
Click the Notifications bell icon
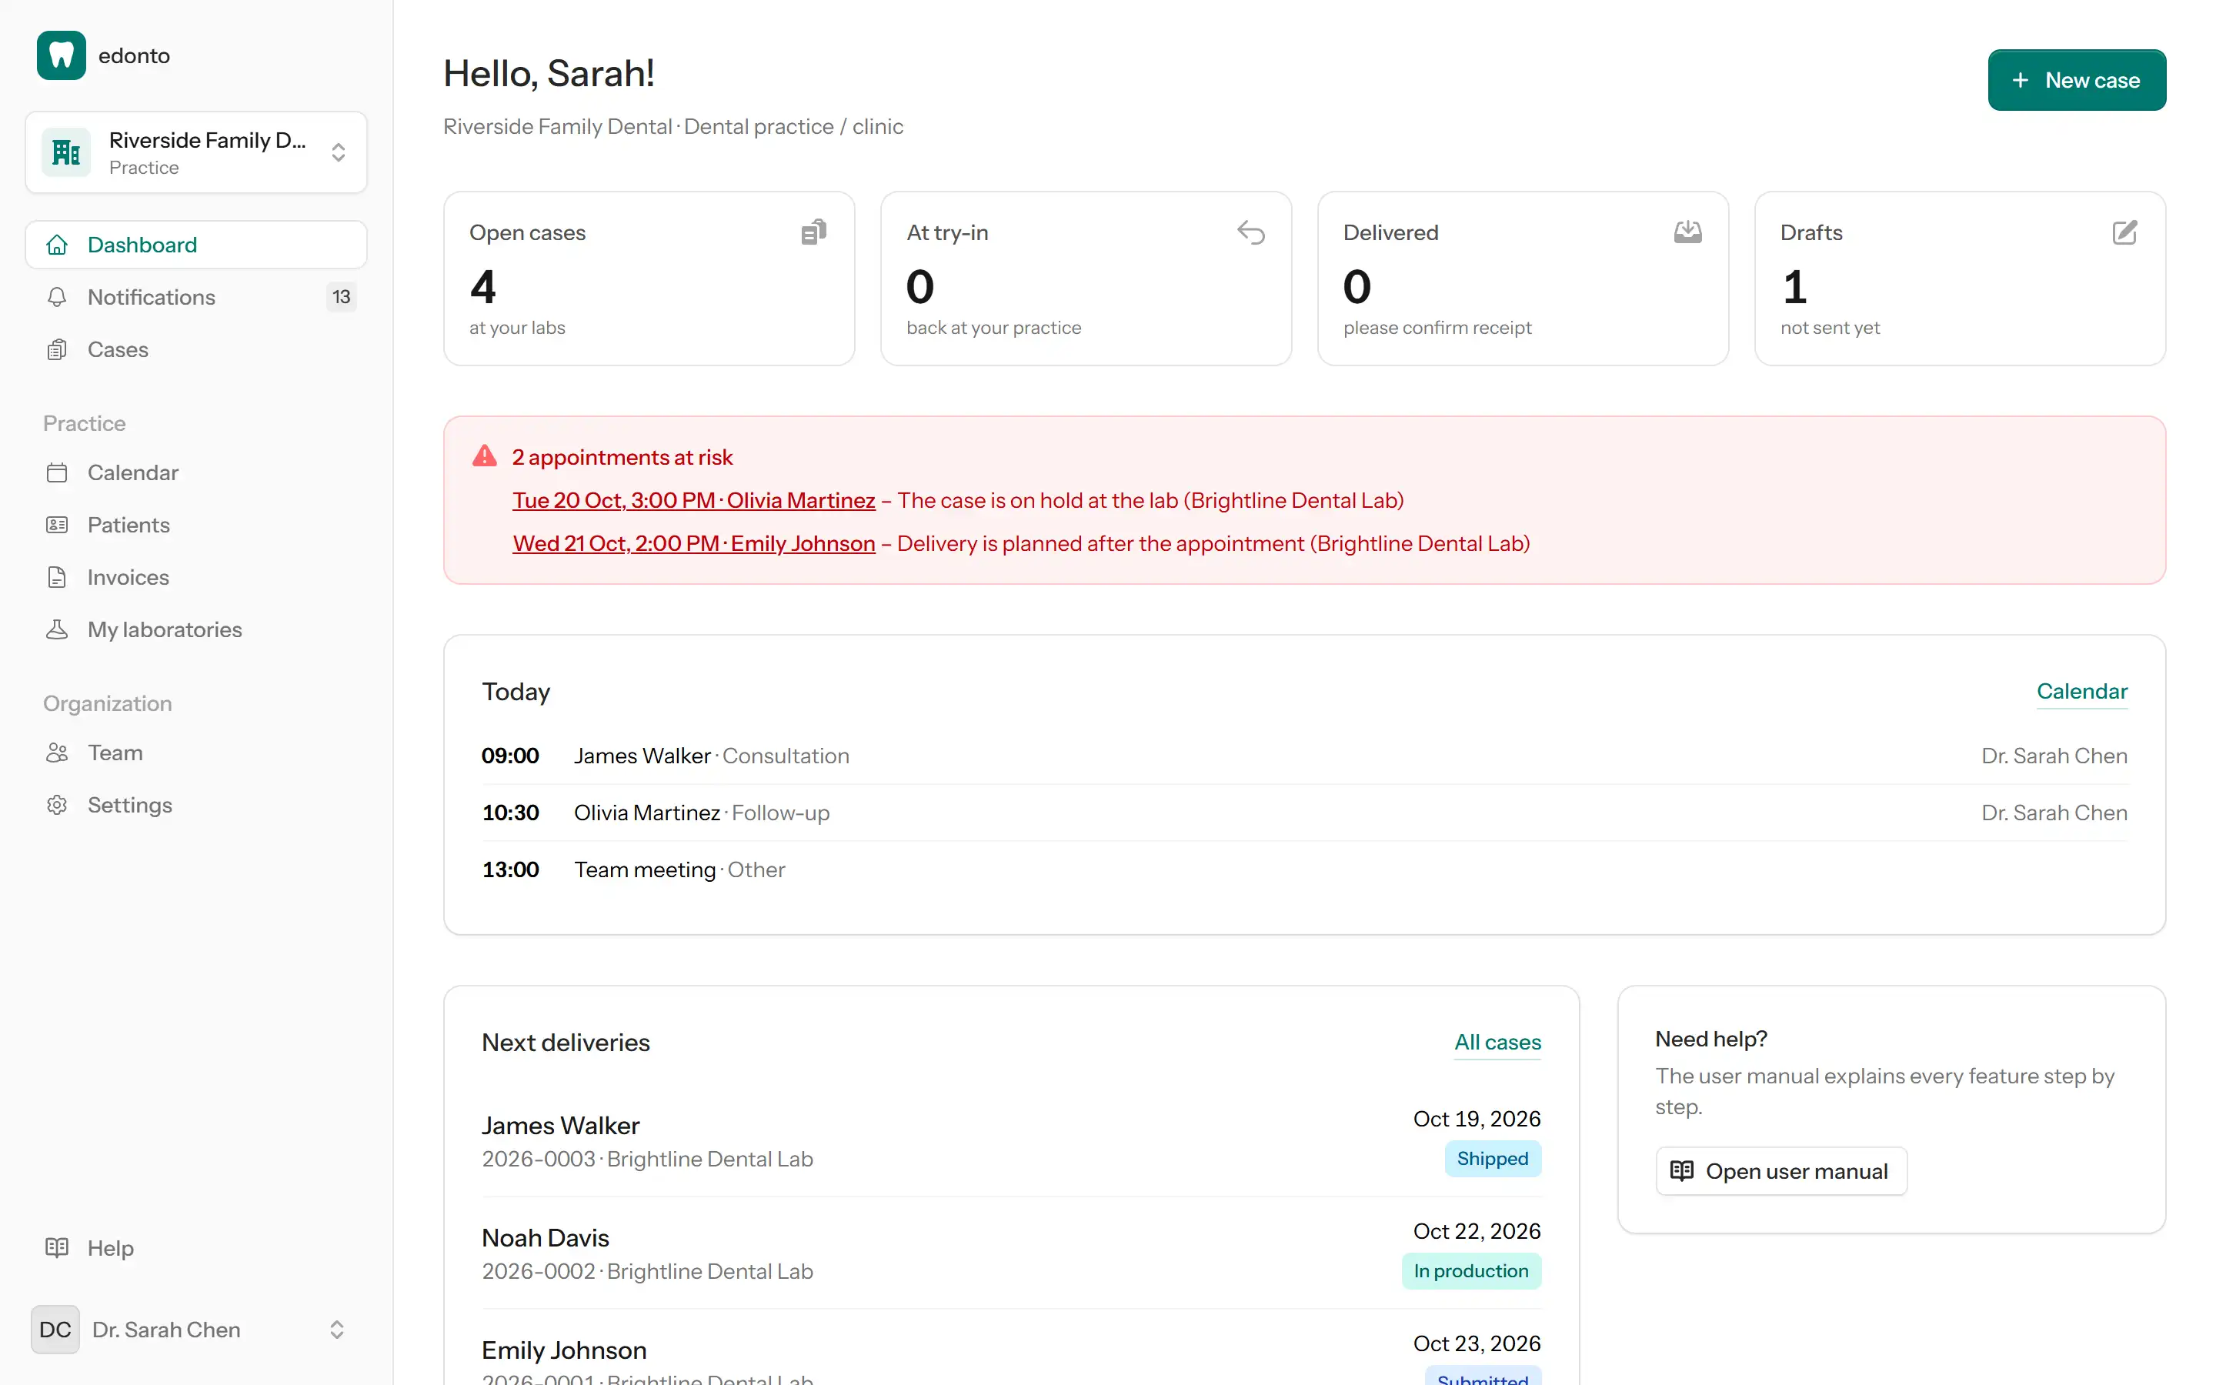coord(57,297)
